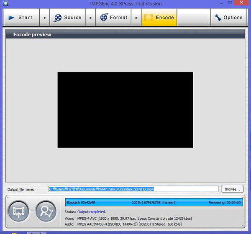This screenshot has height=234, width=251.
Task: Go to the Start step
Action: point(21,18)
